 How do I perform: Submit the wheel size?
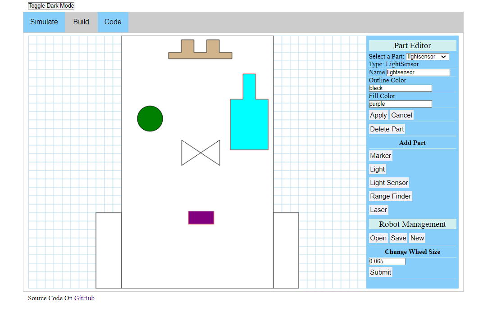[x=381, y=272]
